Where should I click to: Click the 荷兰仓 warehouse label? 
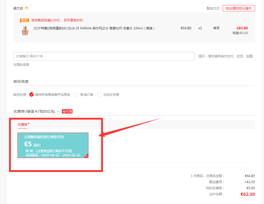18,8
